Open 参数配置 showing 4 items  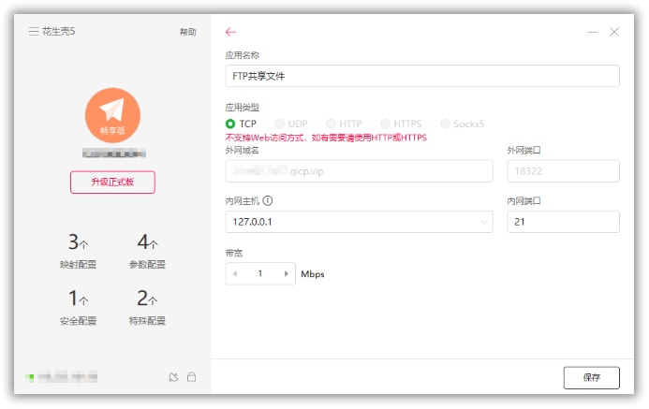tap(147, 252)
